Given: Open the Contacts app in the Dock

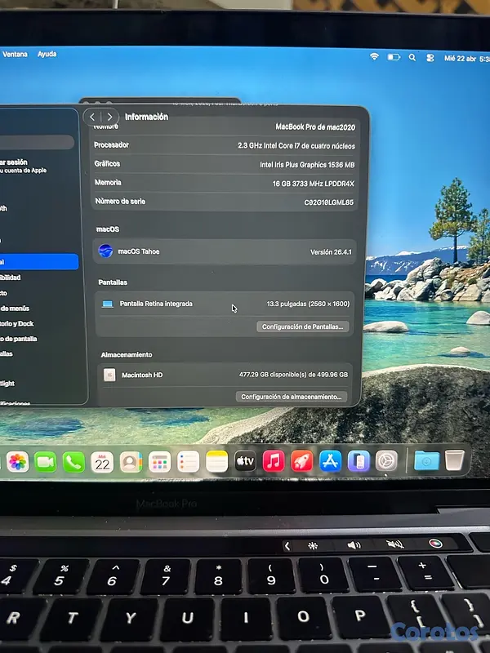Looking at the screenshot, I should point(131,462).
